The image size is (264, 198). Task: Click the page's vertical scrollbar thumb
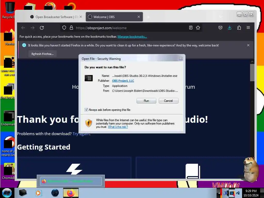click(x=252, y=72)
